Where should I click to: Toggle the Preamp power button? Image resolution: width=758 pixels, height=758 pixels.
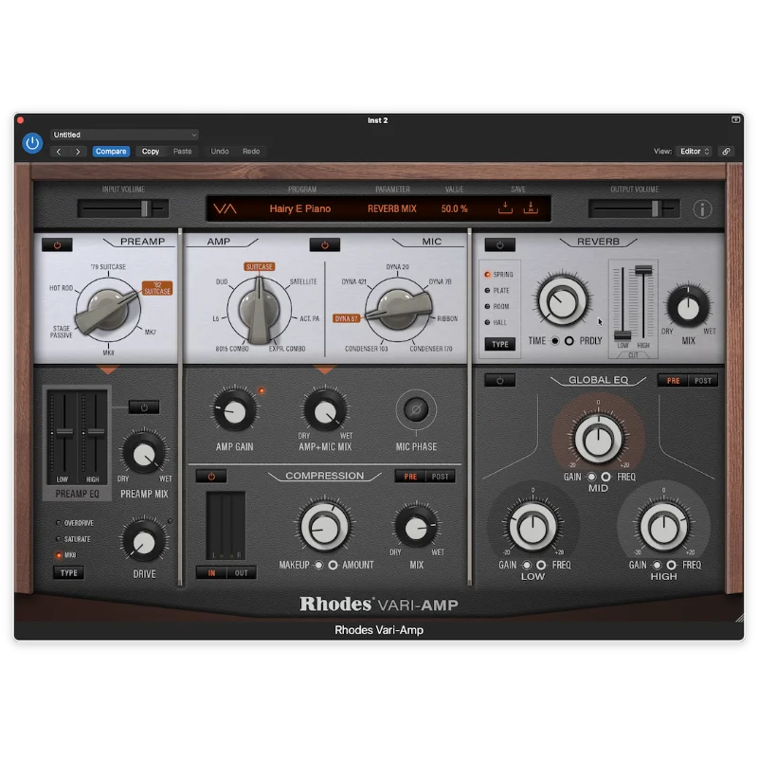(57, 245)
